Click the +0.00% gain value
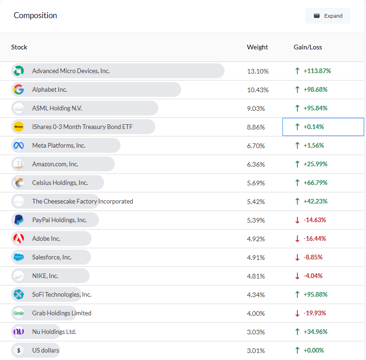The image size is (366, 360). click(314, 350)
